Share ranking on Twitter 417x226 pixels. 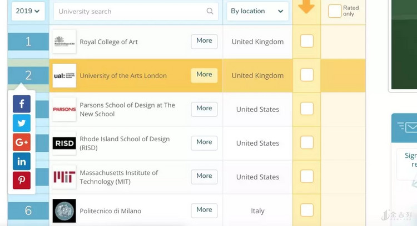pos(22,123)
